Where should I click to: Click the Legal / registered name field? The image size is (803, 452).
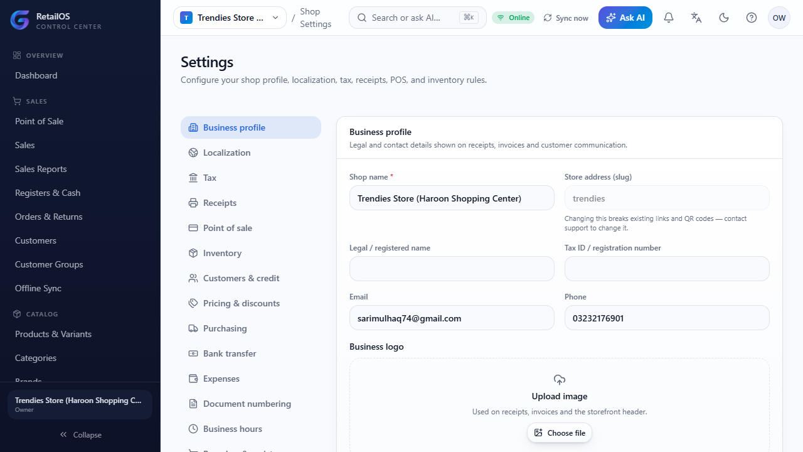[x=452, y=269]
